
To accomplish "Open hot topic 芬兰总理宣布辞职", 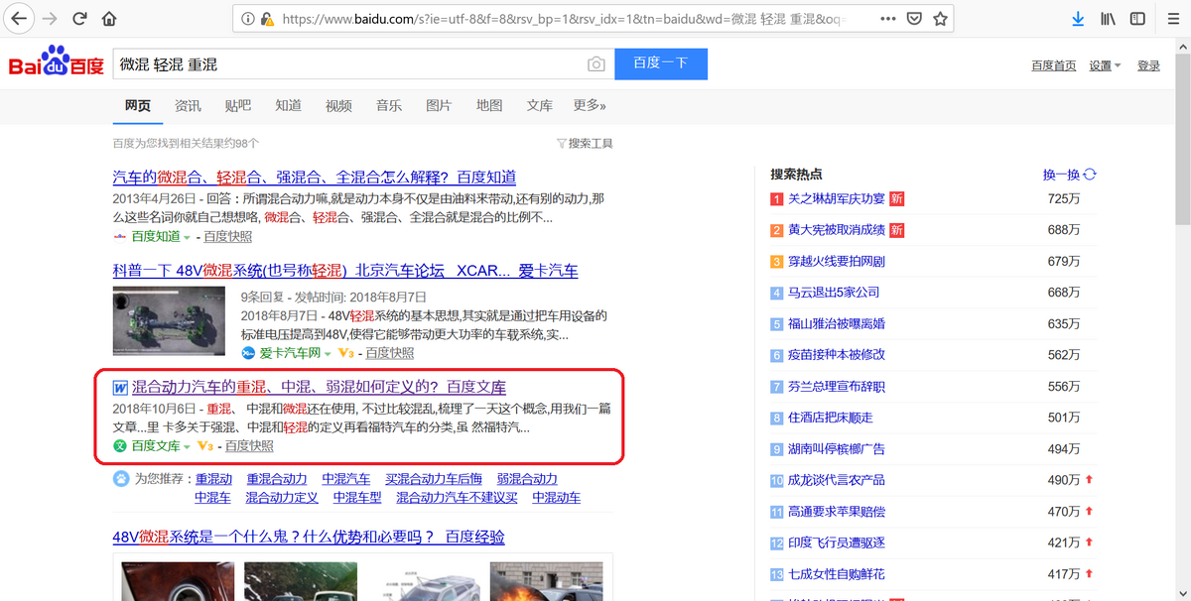I will [x=836, y=387].
